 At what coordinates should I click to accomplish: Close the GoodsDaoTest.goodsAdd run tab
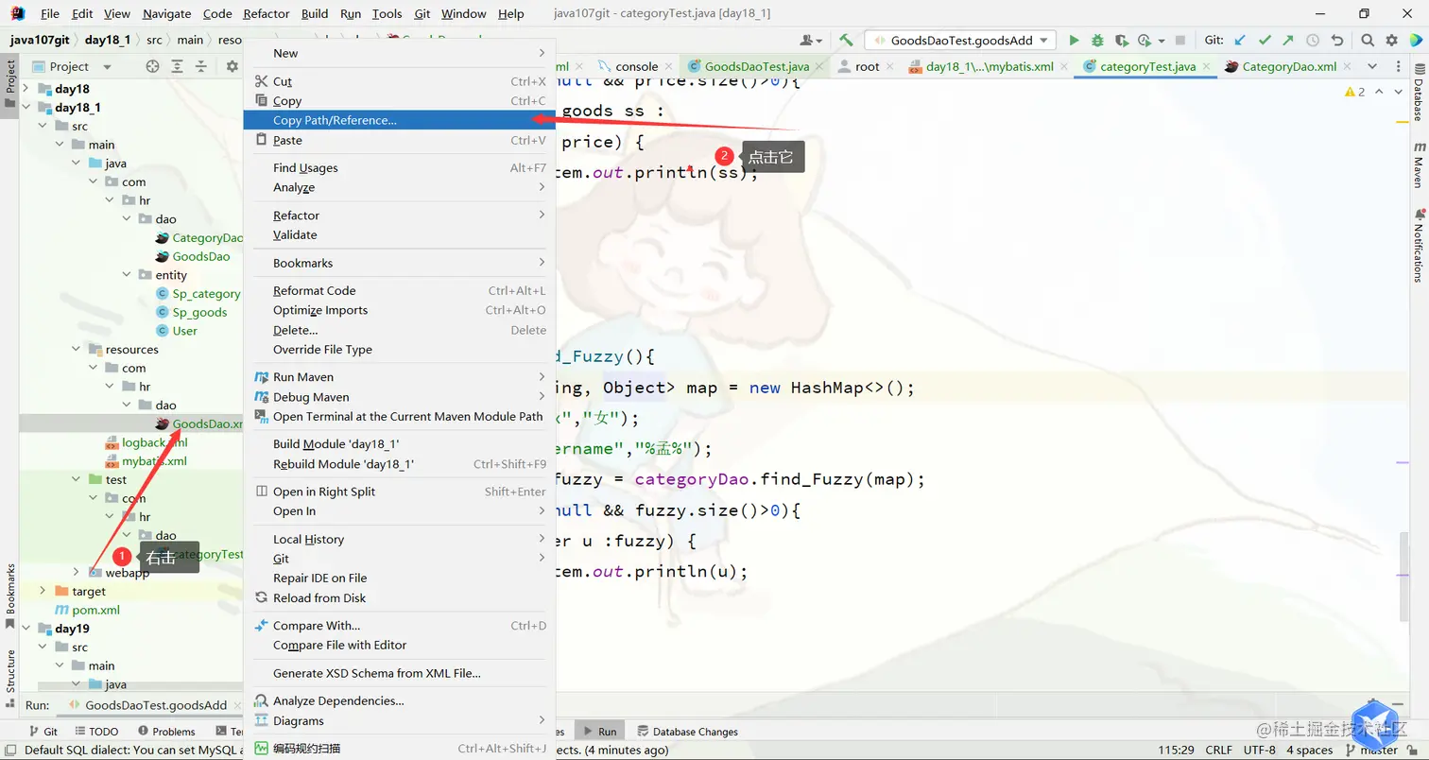(236, 705)
